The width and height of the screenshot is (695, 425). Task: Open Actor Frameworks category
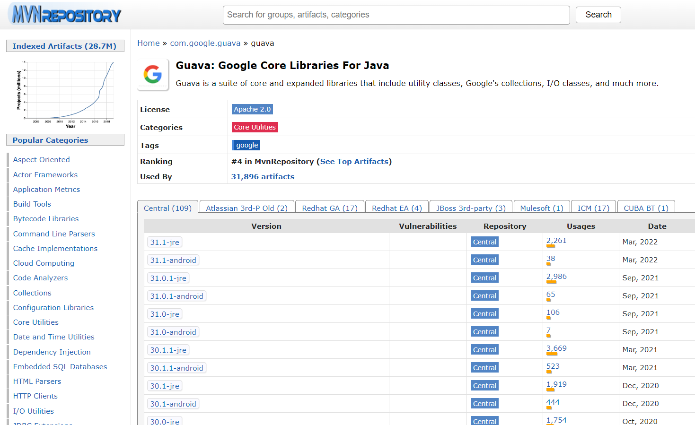(45, 174)
